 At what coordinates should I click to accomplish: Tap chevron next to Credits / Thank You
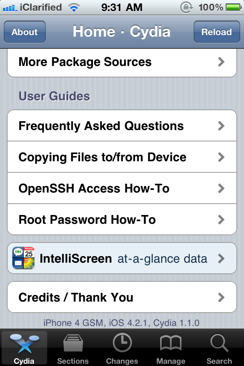pyautogui.click(x=221, y=297)
